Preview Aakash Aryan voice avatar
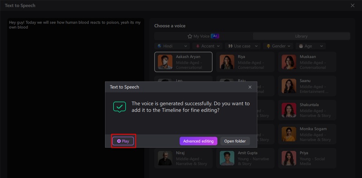The width and height of the screenshot is (362, 178). [165, 62]
